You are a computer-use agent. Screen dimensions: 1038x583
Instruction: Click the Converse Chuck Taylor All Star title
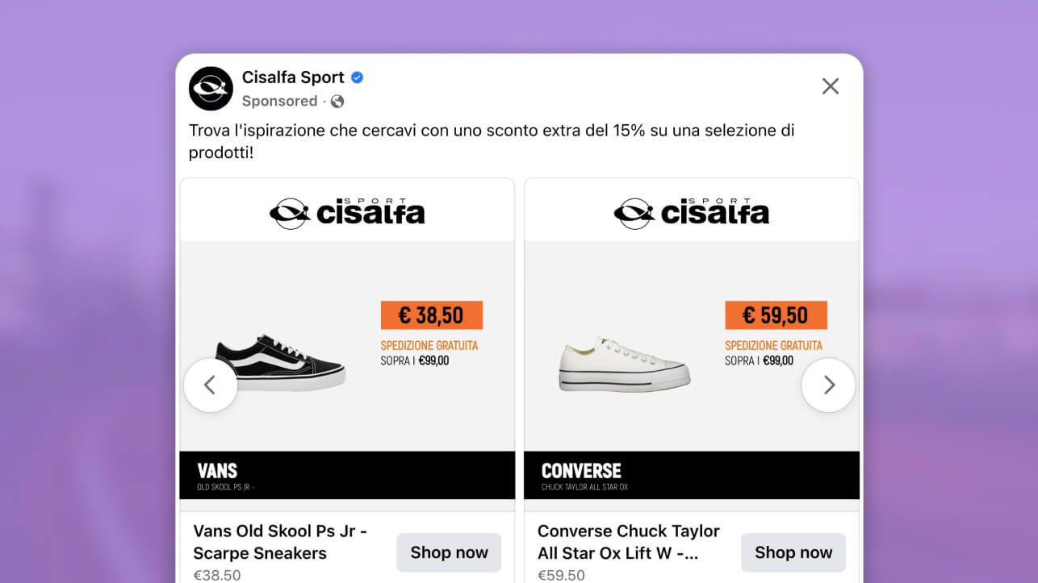pos(628,542)
